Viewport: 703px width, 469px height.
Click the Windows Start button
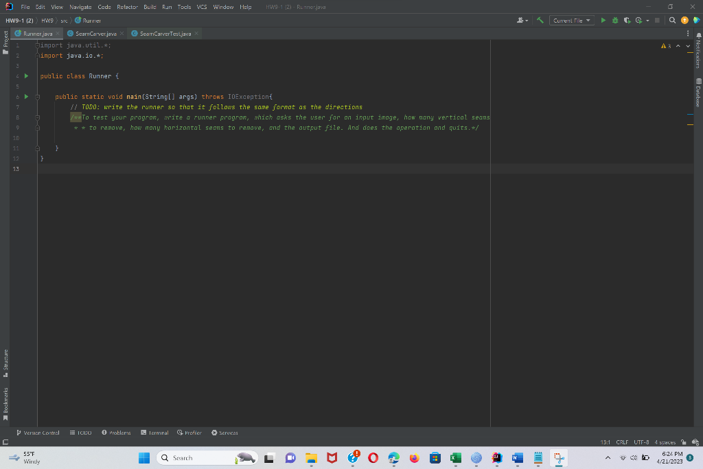144,458
